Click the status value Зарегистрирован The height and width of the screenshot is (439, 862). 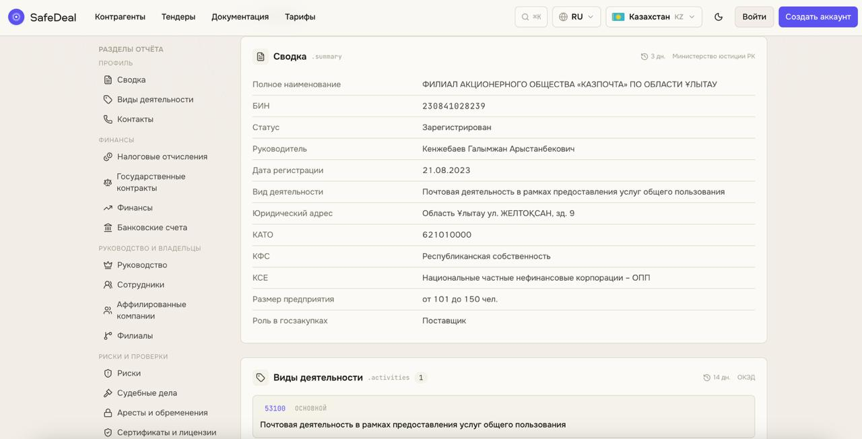(x=457, y=127)
